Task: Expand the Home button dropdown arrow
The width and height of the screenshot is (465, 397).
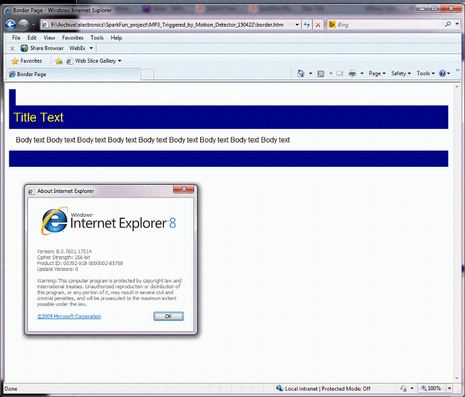Action: pos(310,73)
